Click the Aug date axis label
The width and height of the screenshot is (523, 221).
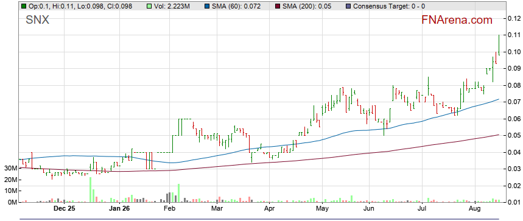(x=476, y=209)
